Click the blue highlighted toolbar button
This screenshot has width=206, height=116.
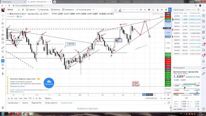pos(170,10)
